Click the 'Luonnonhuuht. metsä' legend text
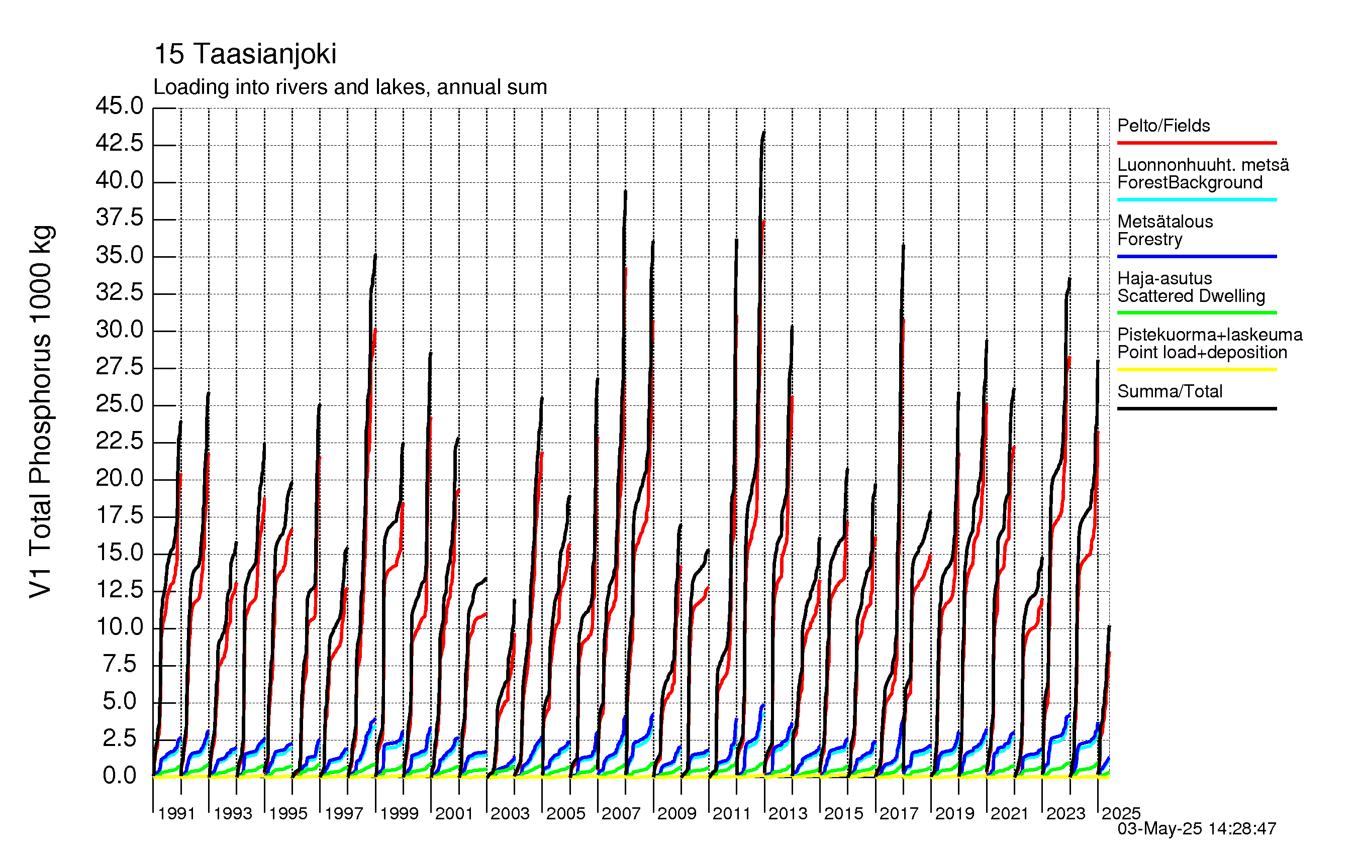1357x854 pixels. [1203, 165]
